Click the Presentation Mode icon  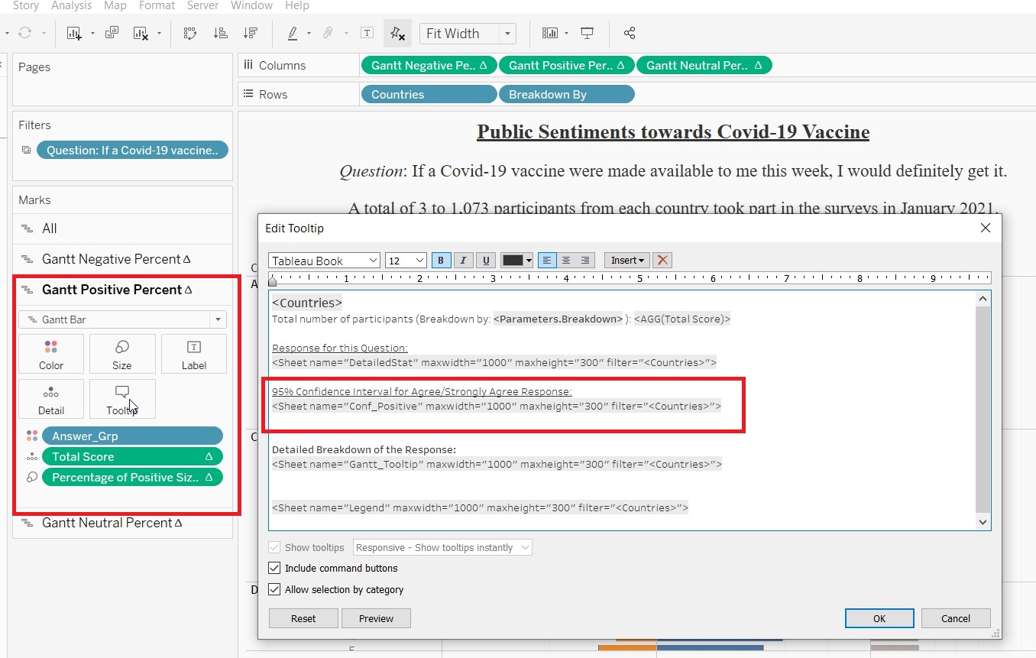click(588, 33)
